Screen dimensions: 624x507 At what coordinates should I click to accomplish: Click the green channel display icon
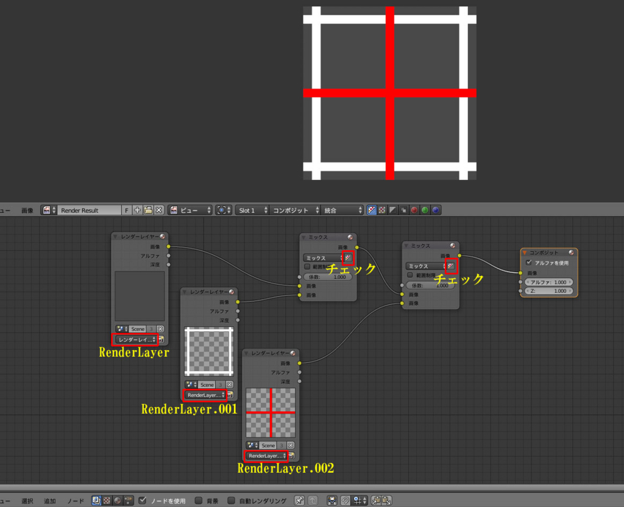[x=425, y=210]
